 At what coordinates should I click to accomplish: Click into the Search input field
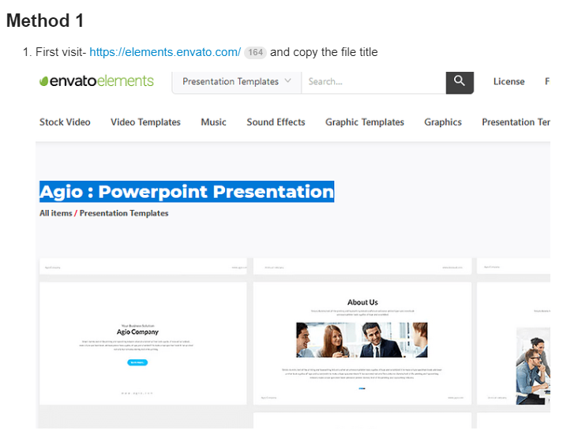click(373, 81)
